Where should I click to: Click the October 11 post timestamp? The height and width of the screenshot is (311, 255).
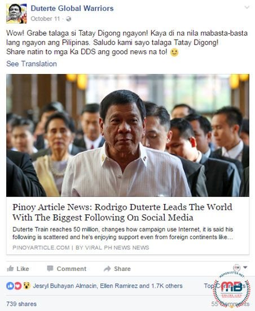(x=45, y=19)
